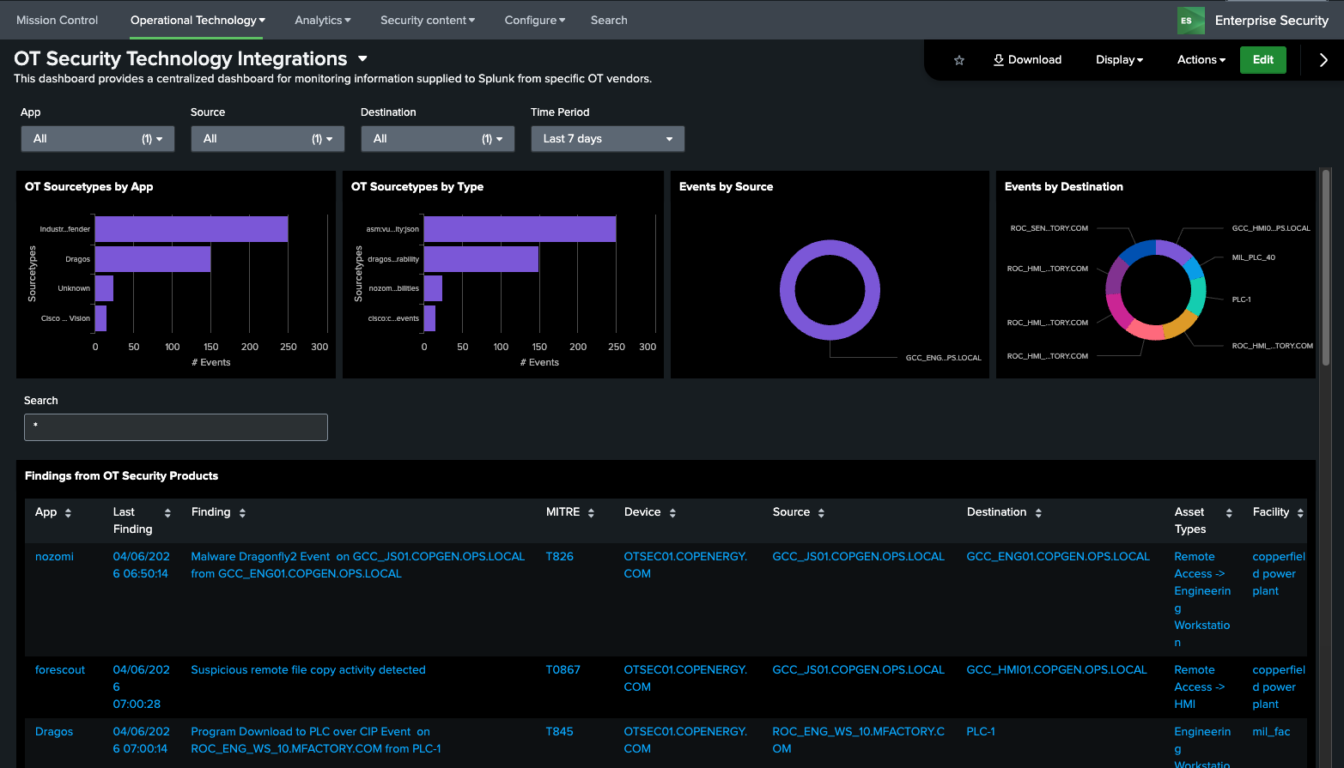Sort by Device column sort icon

pos(672,513)
